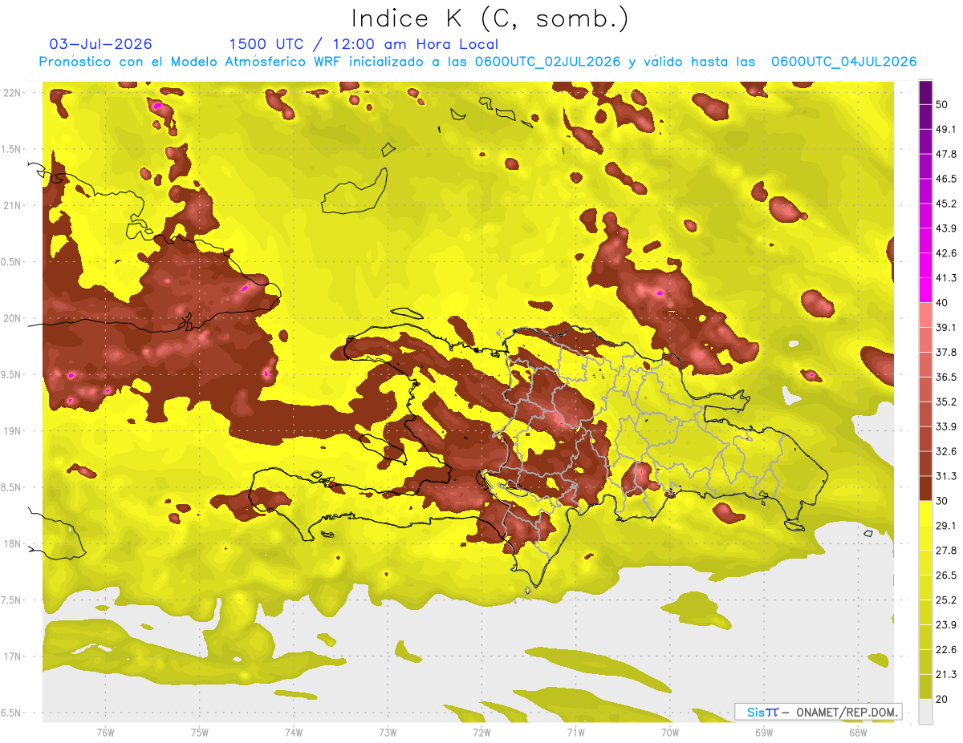Click the colorbar value "27.8"
This screenshot has height=743, width=963.
tap(946, 551)
